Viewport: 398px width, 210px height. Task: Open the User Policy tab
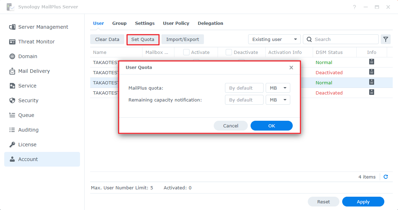tap(176, 23)
